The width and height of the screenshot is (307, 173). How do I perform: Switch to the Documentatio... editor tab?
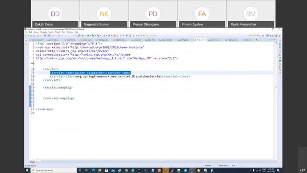(x=166, y=40)
